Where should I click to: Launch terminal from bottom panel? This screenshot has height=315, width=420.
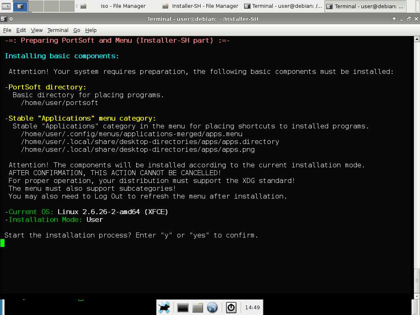[183, 308]
